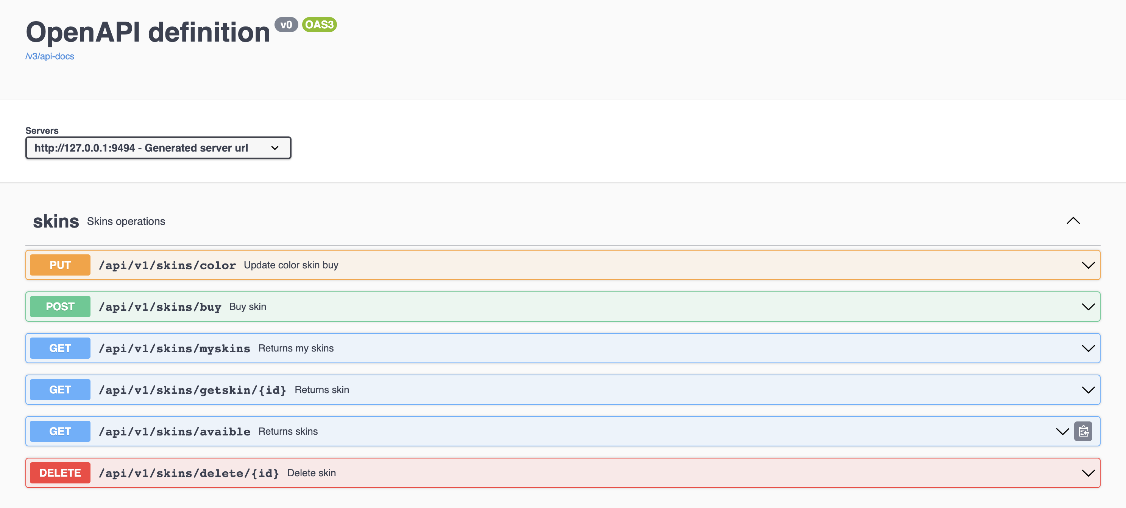Click the skins tag heading

(x=56, y=221)
